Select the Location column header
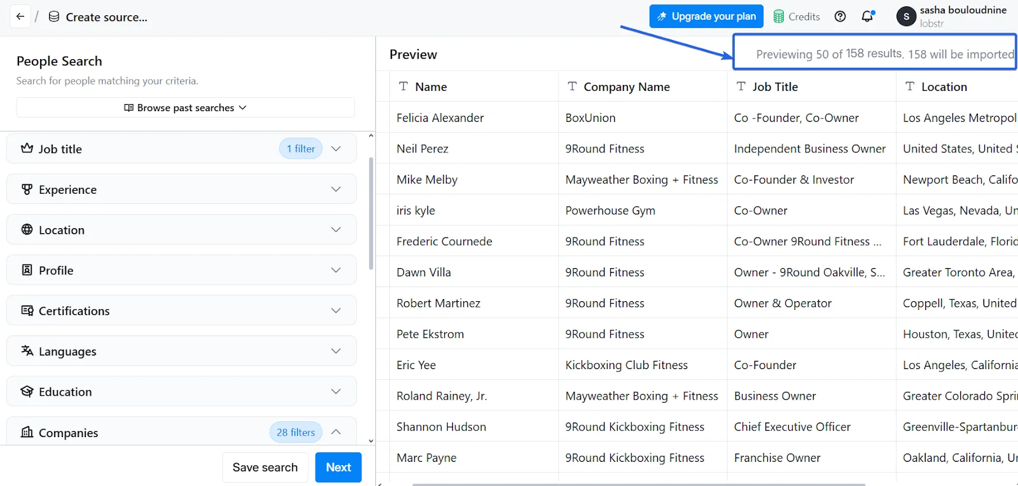 click(957, 86)
